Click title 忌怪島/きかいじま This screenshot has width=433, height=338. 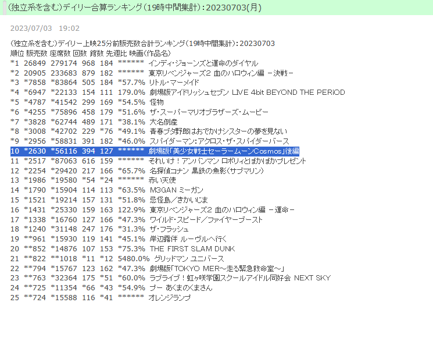178,200
